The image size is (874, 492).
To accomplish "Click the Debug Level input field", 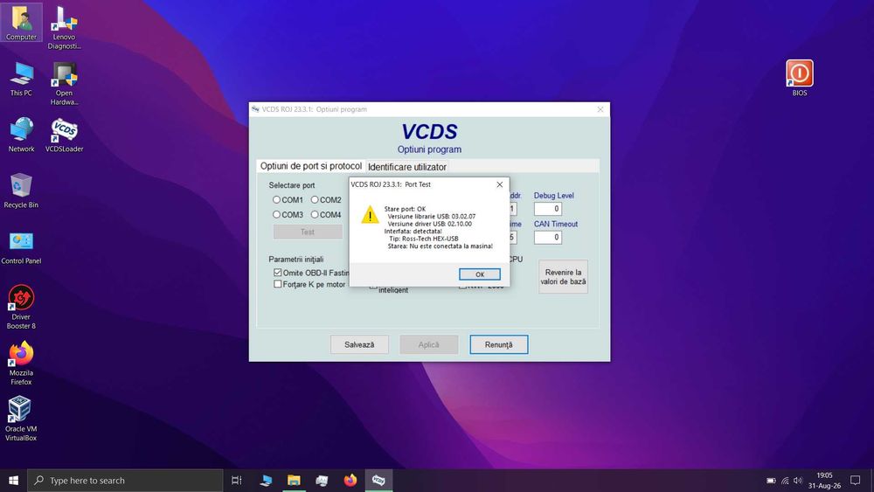I will click(547, 209).
